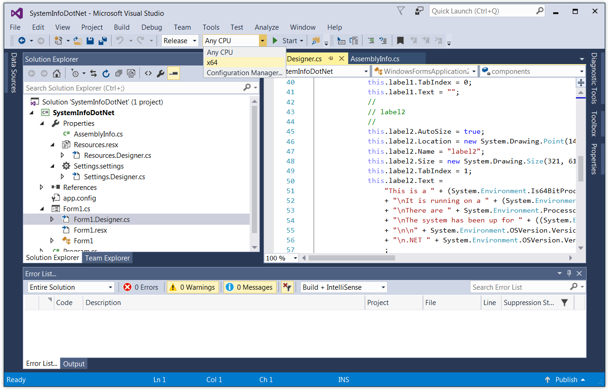608x390 pixels.
Task: Collapse the Settings.settings node
Action: [x=52, y=166]
